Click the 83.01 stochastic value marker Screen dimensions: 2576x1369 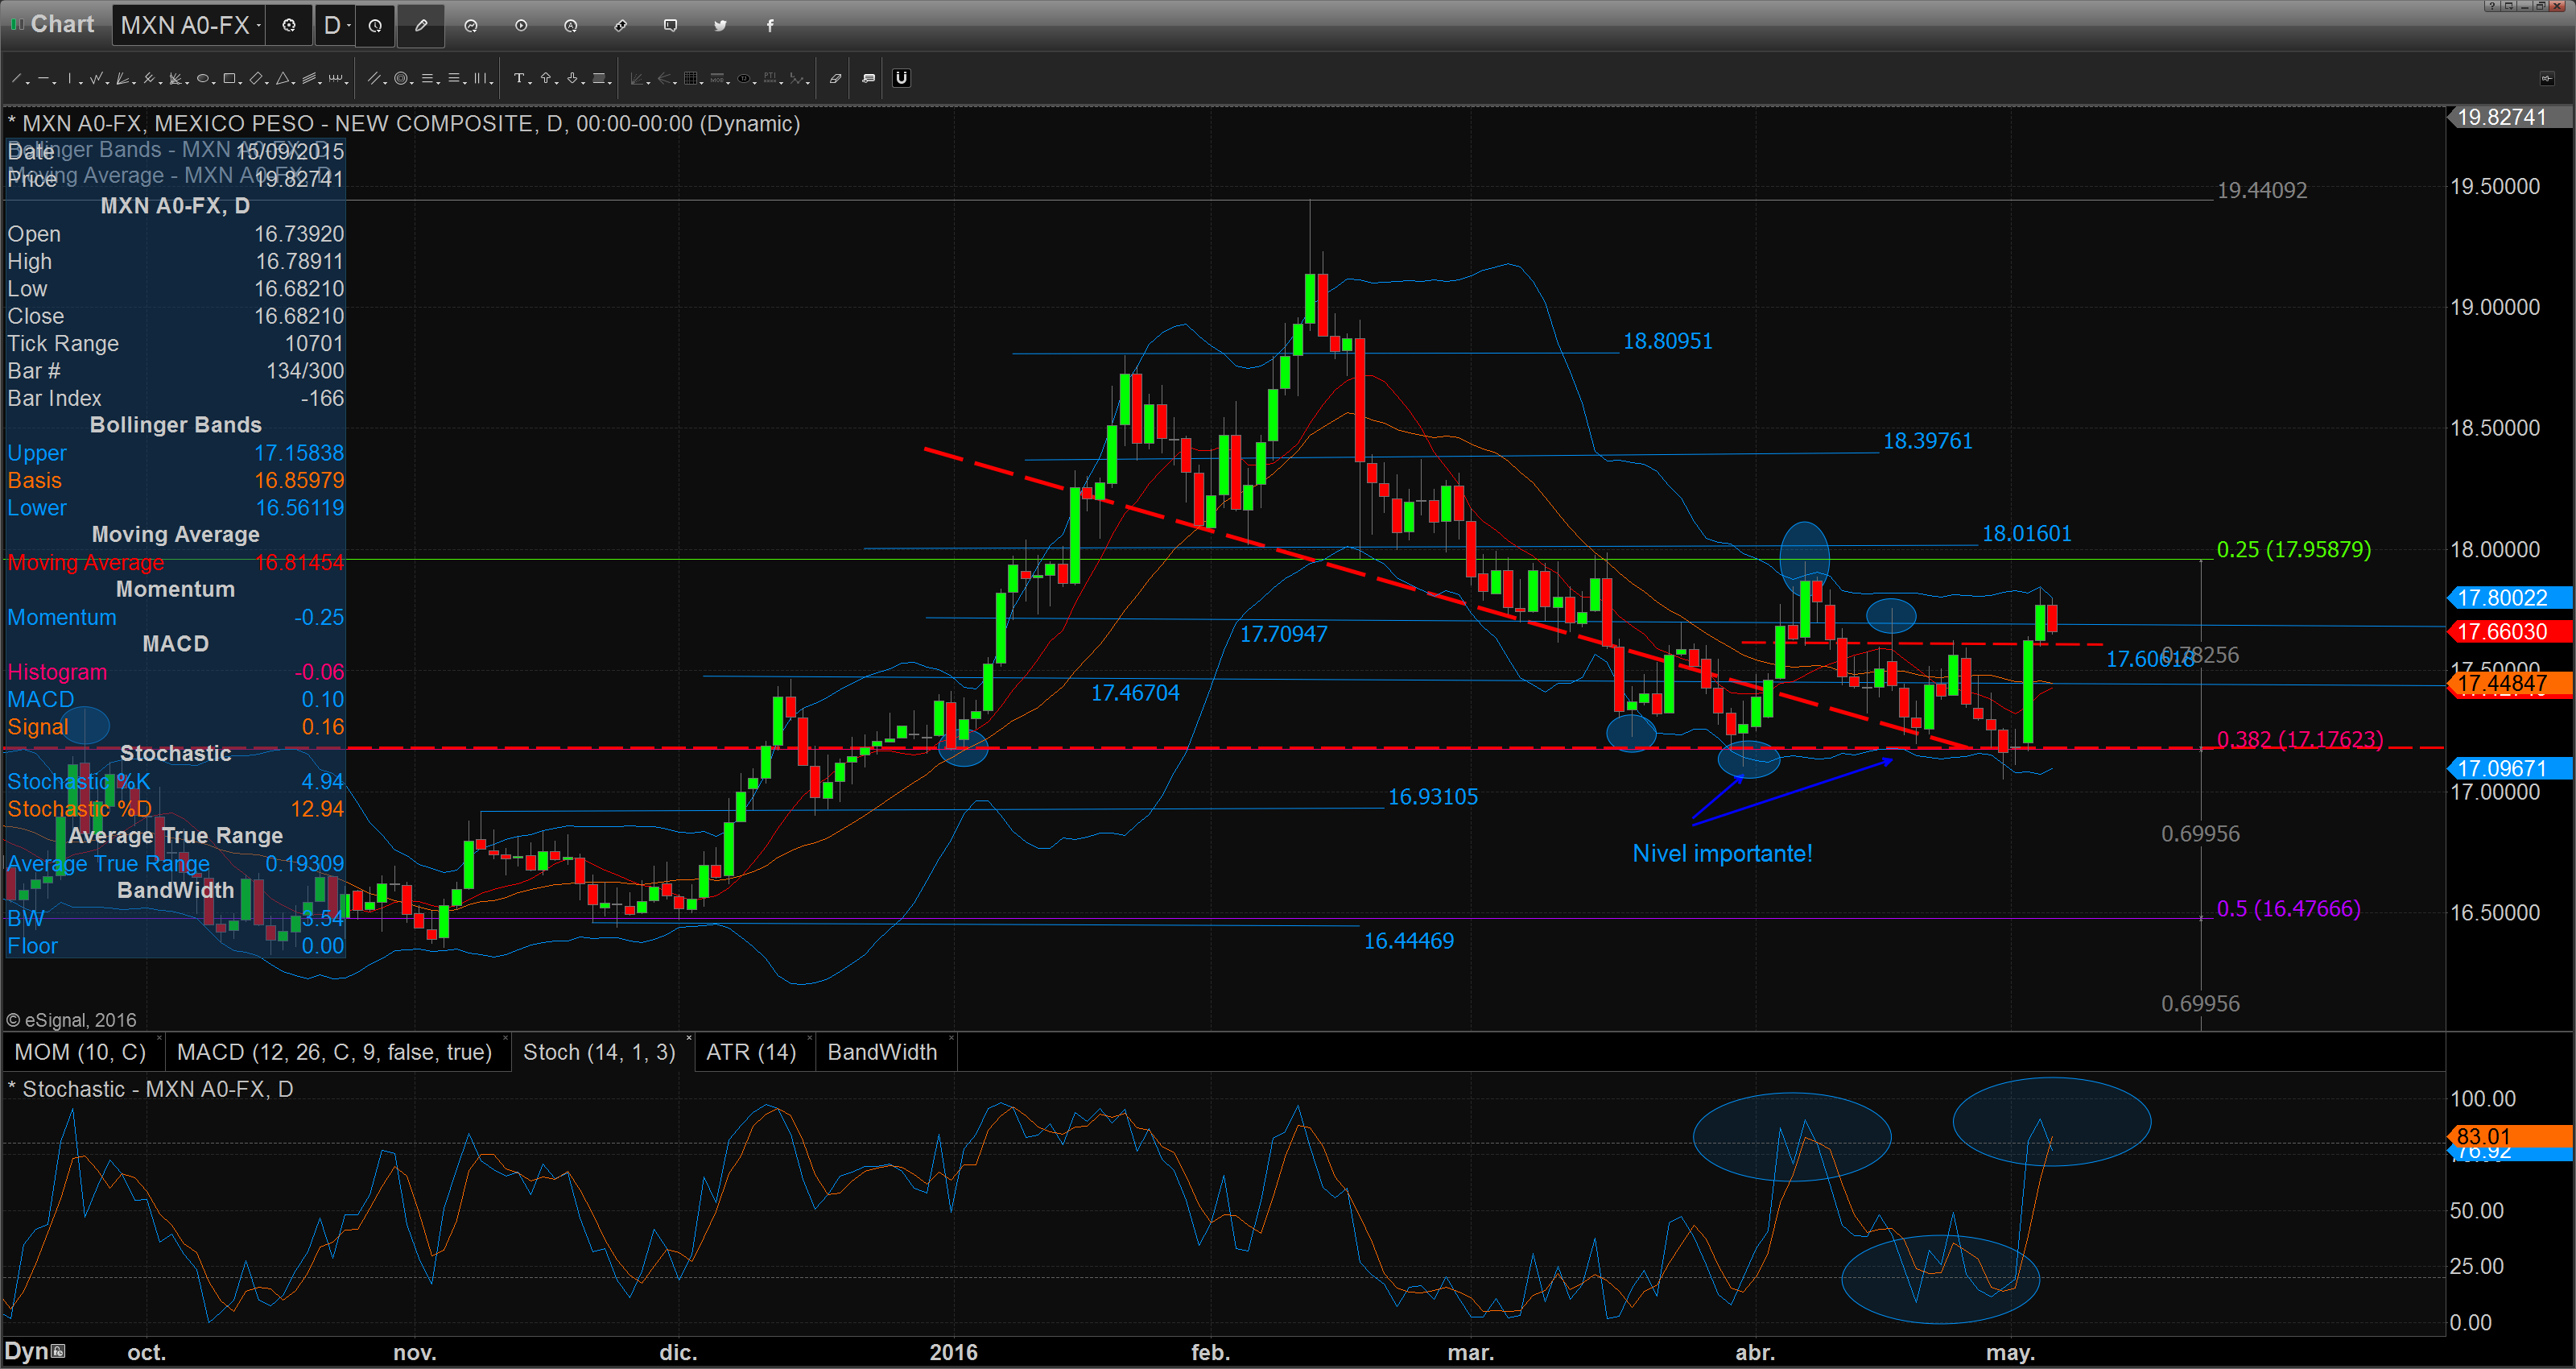click(x=2509, y=1135)
